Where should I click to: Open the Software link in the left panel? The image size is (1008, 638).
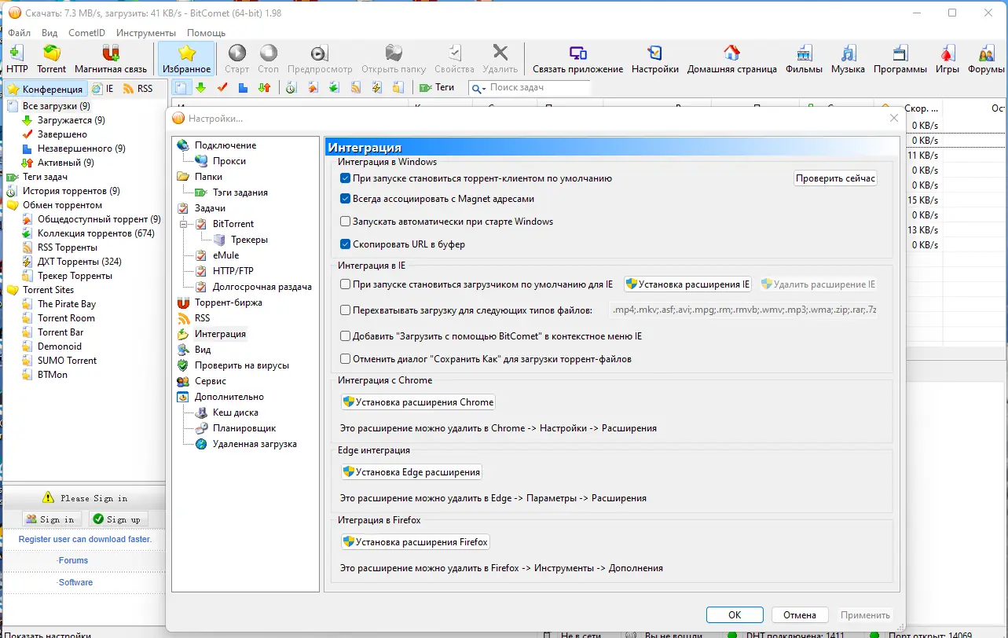pos(75,582)
